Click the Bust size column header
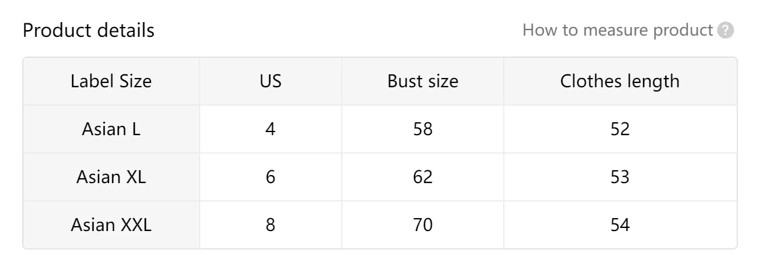The width and height of the screenshot is (757, 255). pos(423,81)
